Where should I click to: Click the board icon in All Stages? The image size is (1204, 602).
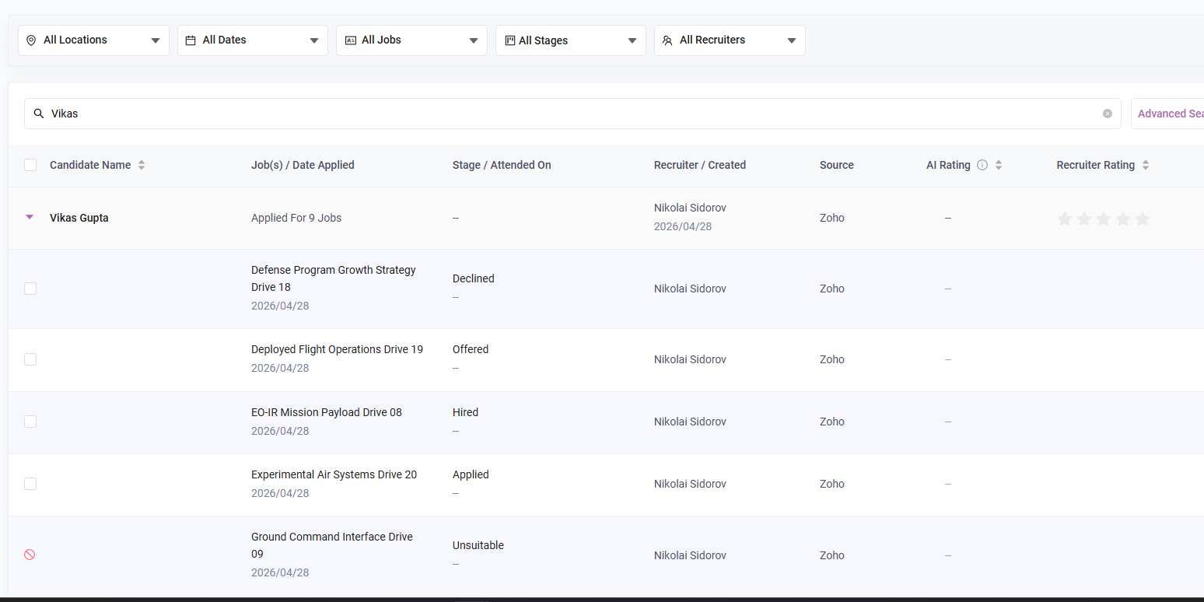point(510,40)
